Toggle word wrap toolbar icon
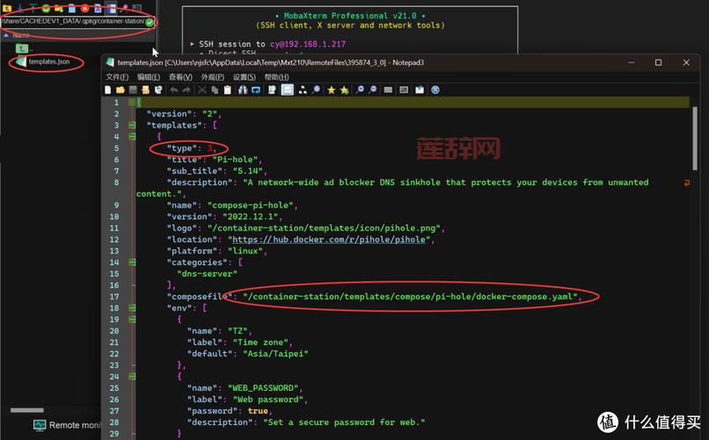Viewport: 709px width, 440px height. point(272,90)
